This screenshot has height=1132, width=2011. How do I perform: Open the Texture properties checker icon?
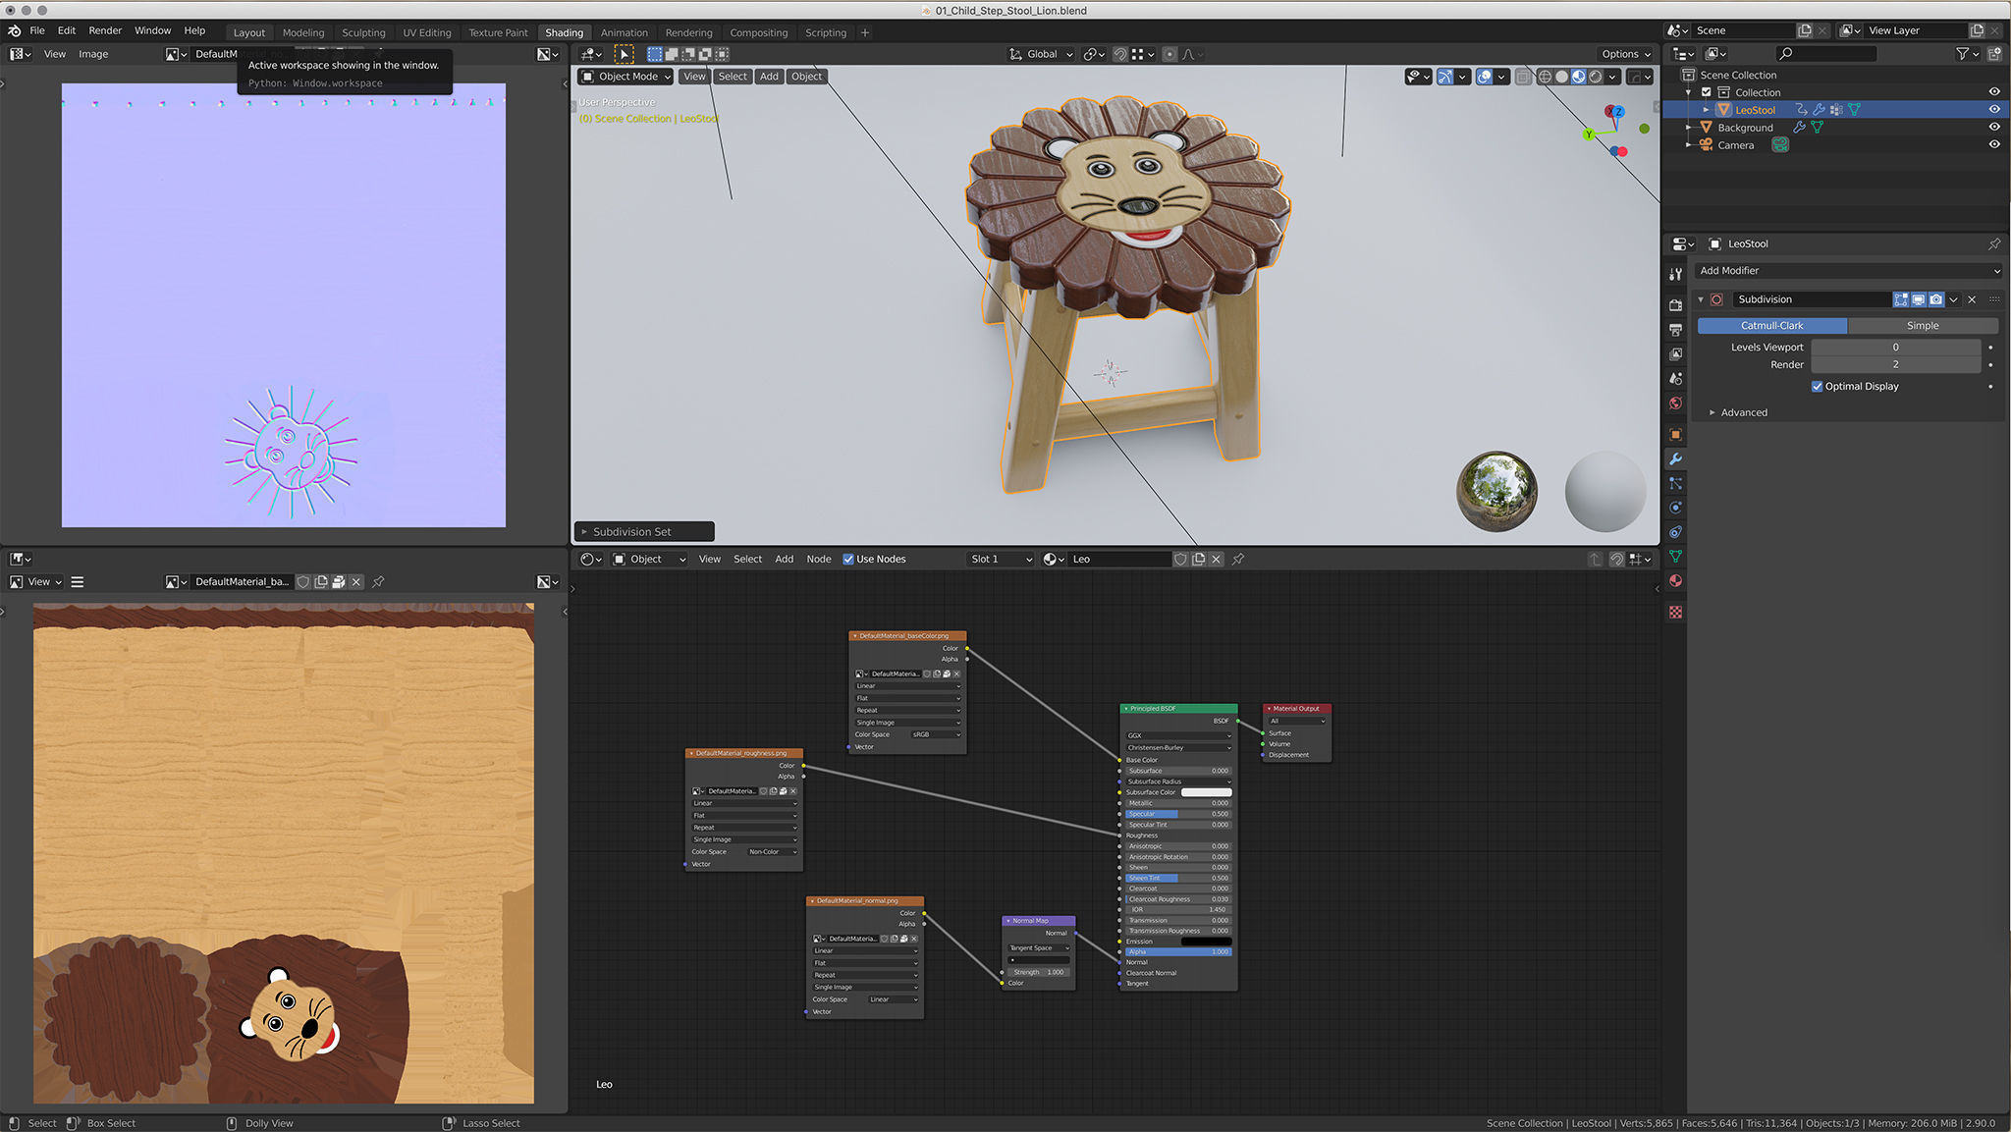point(1675,612)
